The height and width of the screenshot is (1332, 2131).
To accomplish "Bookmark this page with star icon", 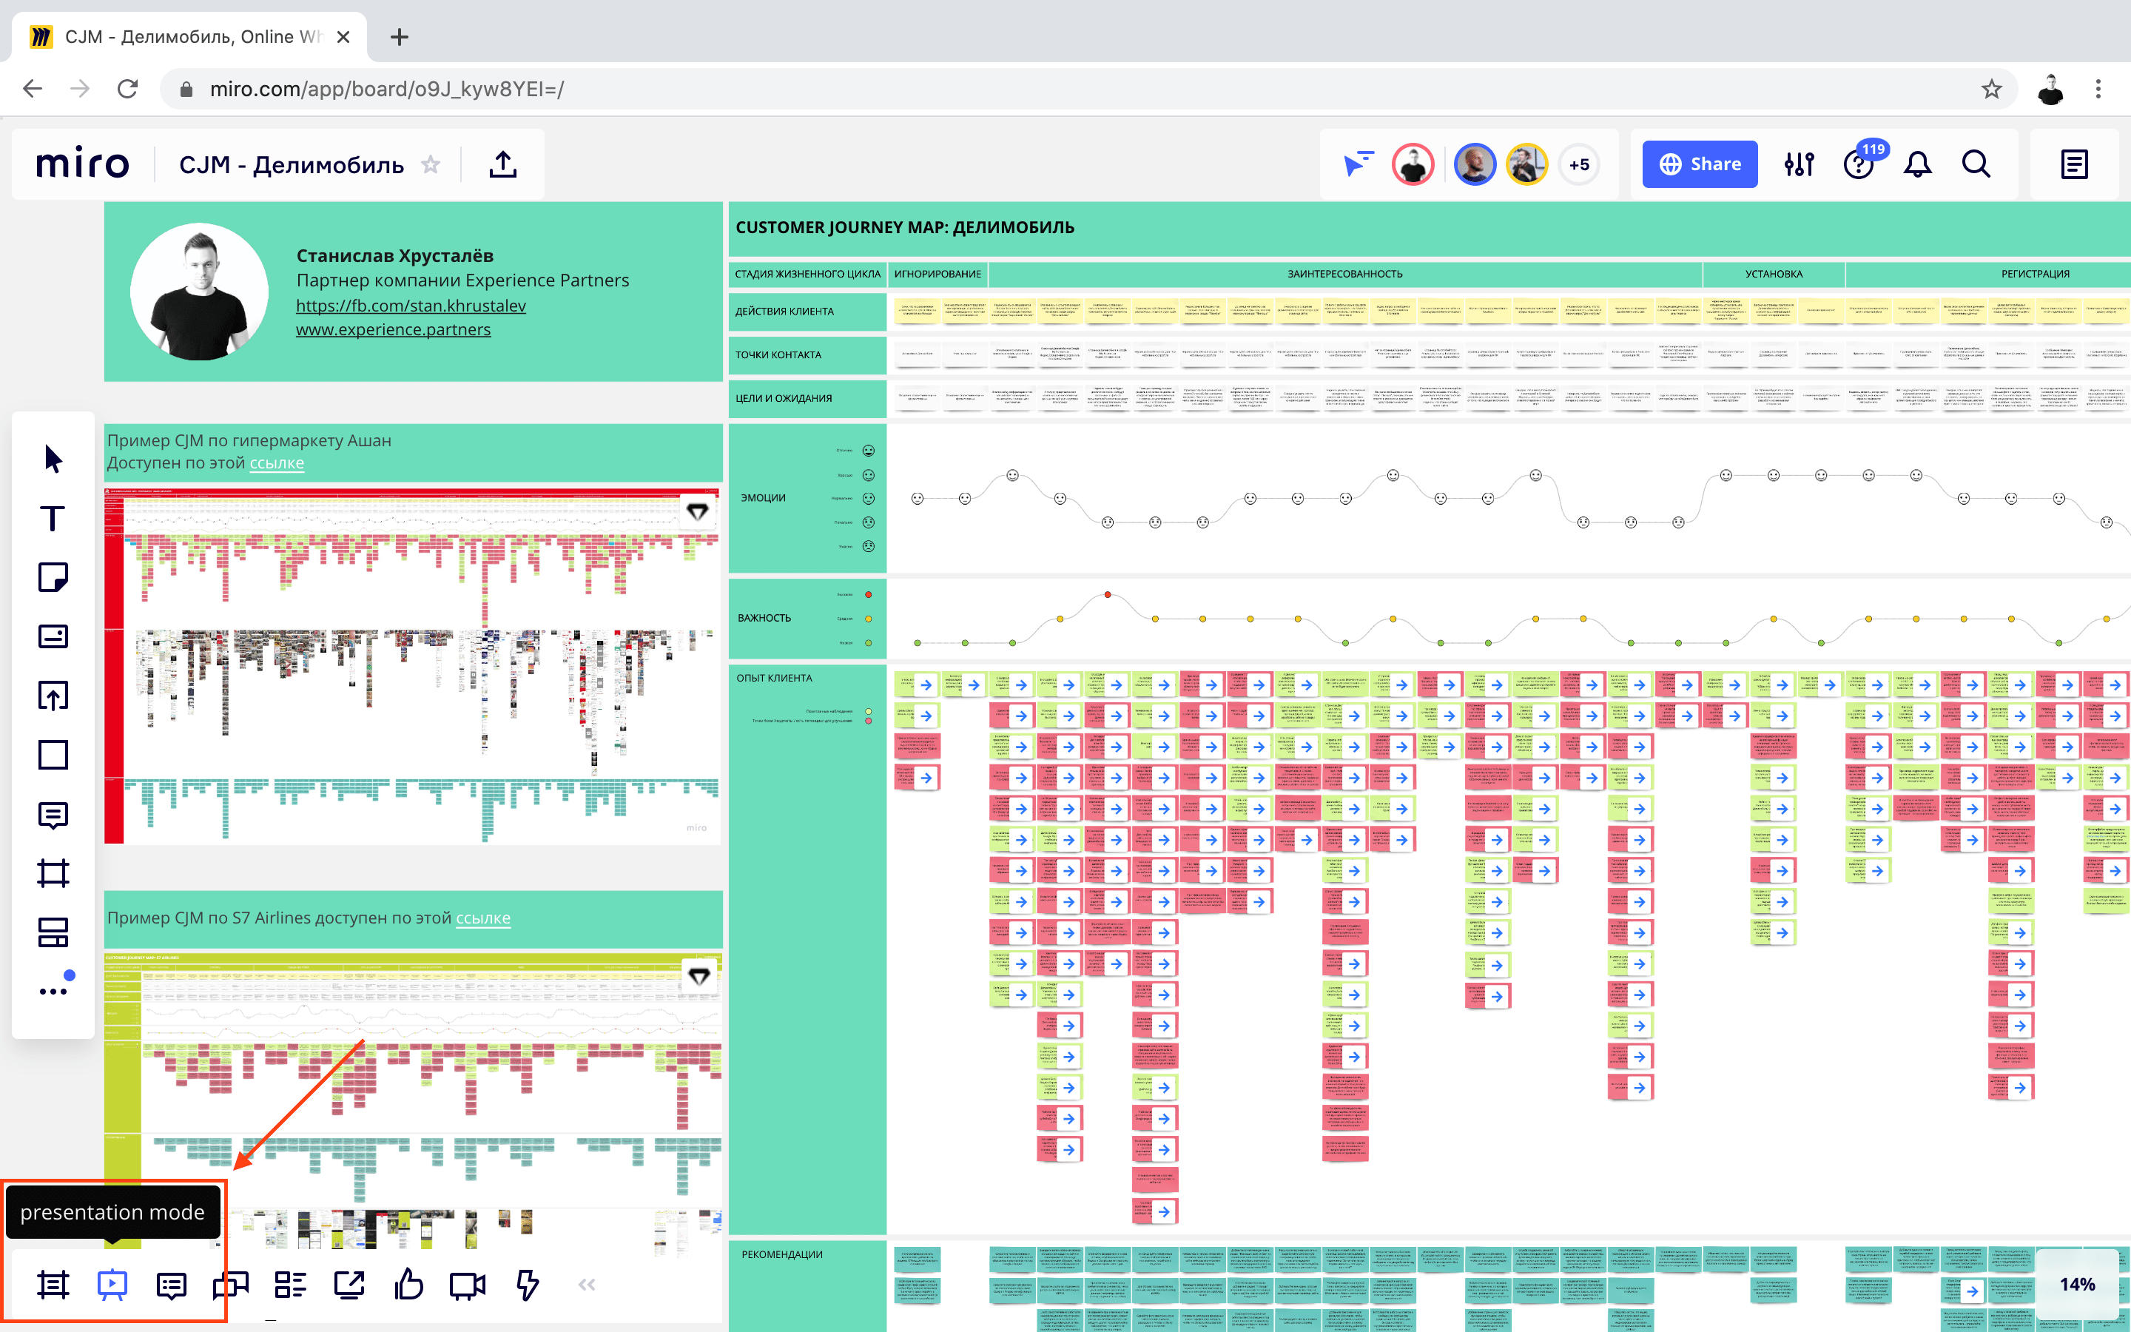I will click(x=1991, y=89).
